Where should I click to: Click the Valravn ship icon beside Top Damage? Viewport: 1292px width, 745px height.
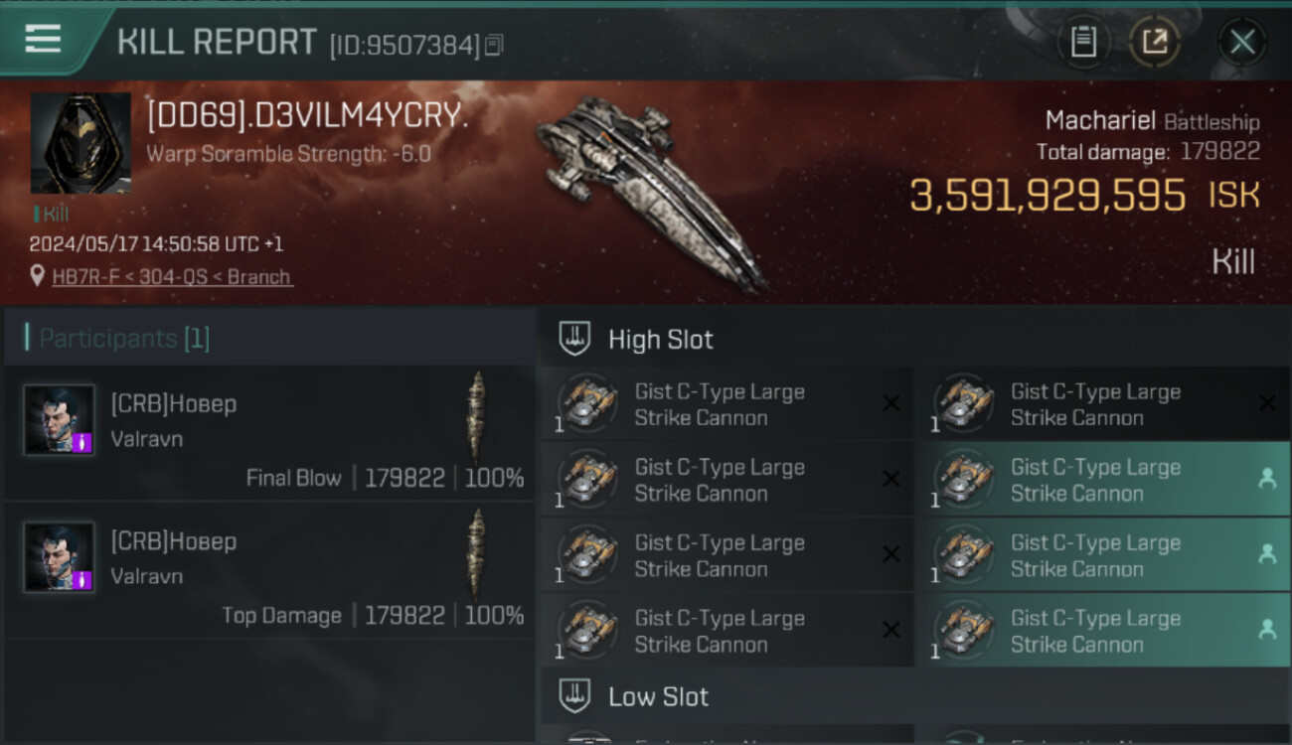[477, 552]
